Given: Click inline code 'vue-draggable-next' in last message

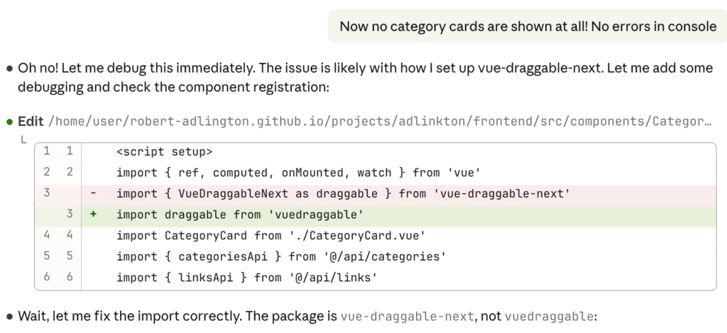Looking at the screenshot, I should click(405, 315).
